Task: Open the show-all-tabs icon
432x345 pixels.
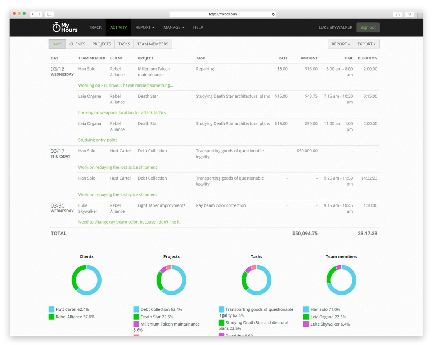Action: point(409,14)
